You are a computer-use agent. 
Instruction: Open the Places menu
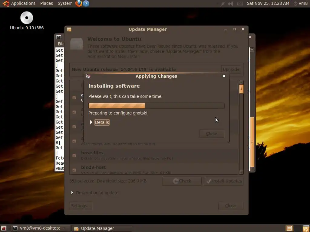(x=46, y=3)
